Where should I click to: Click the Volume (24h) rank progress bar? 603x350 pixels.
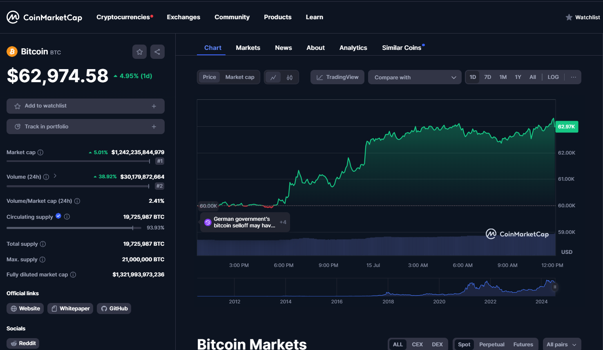point(78,186)
